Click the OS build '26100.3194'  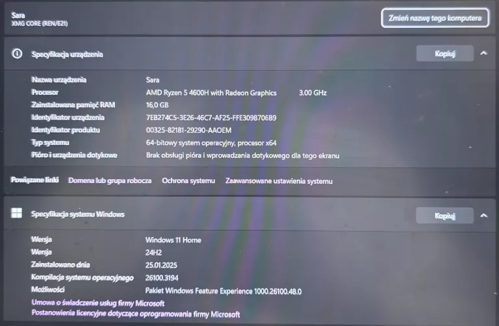(162, 278)
